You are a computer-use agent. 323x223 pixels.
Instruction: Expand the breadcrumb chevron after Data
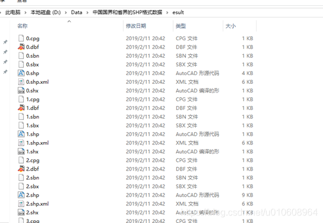(87, 13)
